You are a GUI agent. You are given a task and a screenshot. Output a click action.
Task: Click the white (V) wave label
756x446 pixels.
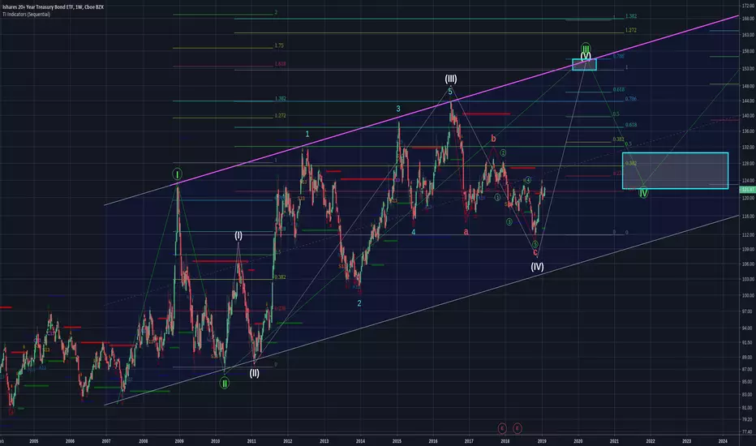[586, 56]
